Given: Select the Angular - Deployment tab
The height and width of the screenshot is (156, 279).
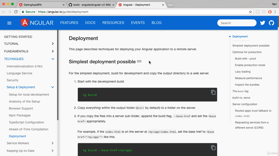Looking at the screenshot, I should pos(141,5).
